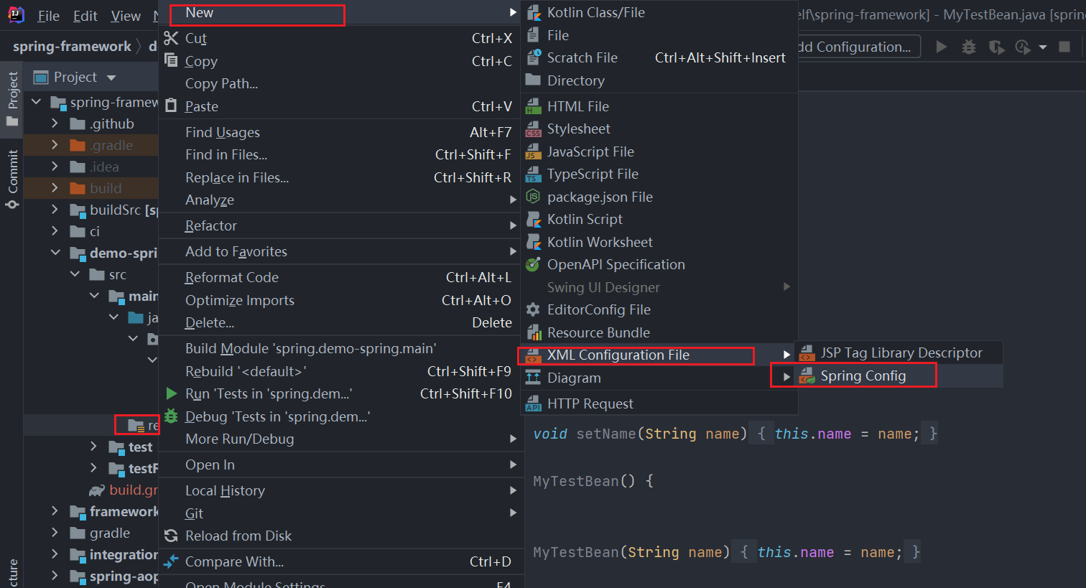
Task: Open the Project tool window tab
Action: coord(12,98)
